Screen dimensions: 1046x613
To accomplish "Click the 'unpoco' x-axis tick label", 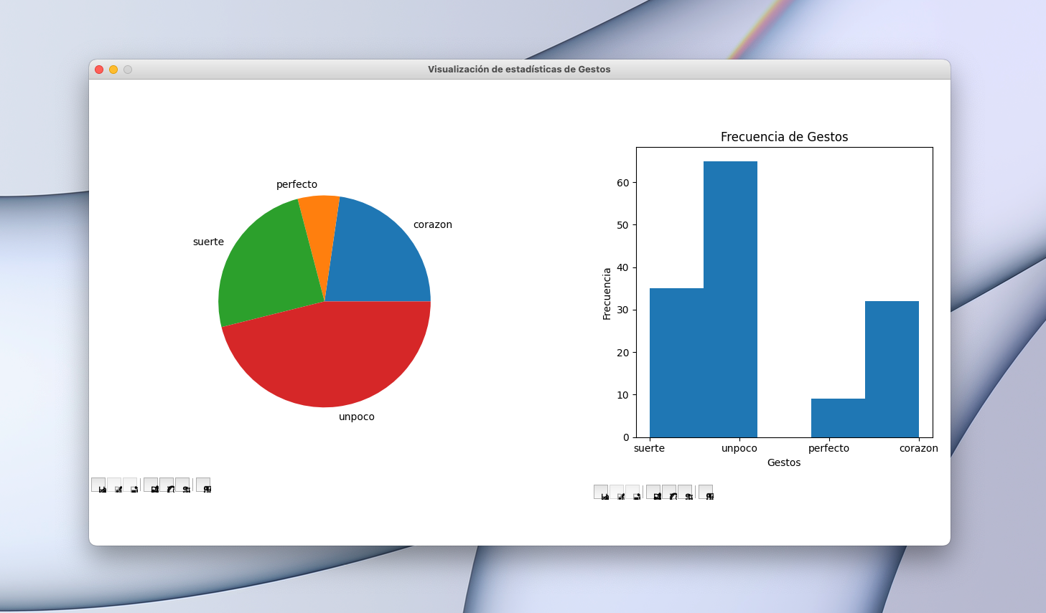I will coord(739,448).
